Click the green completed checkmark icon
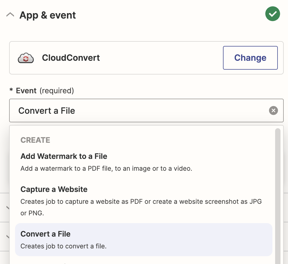This screenshot has height=264, width=288. 273,14
